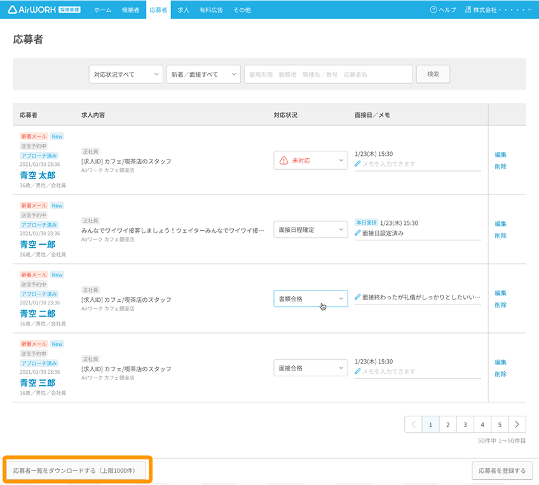Click 削除 for 青空 三郎
The width and height of the screenshot is (539, 485).
[x=500, y=374]
